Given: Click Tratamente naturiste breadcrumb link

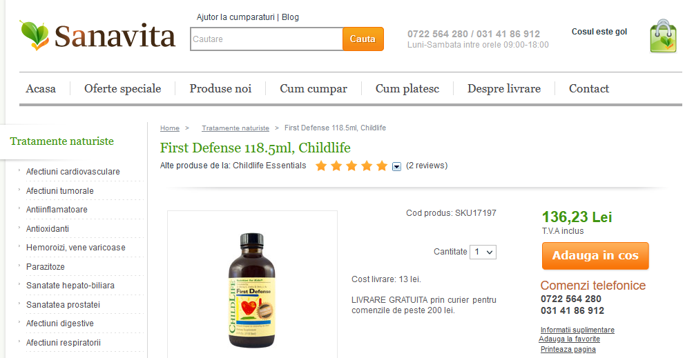Looking at the screenshot, I should (235, 128).
